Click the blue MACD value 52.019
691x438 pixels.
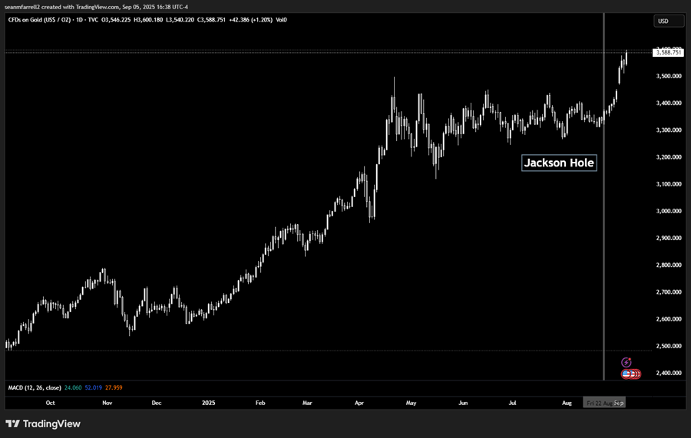[93, 387]
